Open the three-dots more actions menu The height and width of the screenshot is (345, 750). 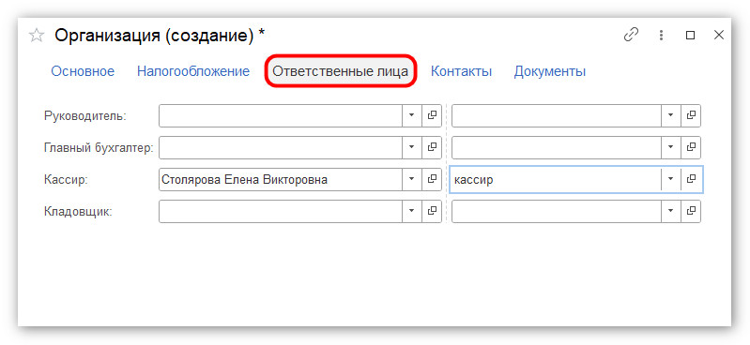[x=662, y=35]
